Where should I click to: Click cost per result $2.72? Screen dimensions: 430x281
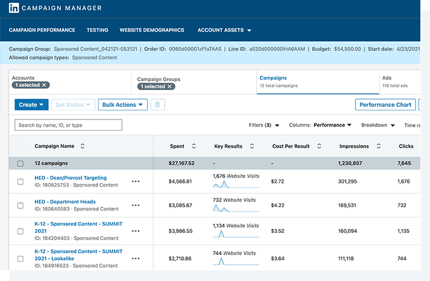coord(277,181)
